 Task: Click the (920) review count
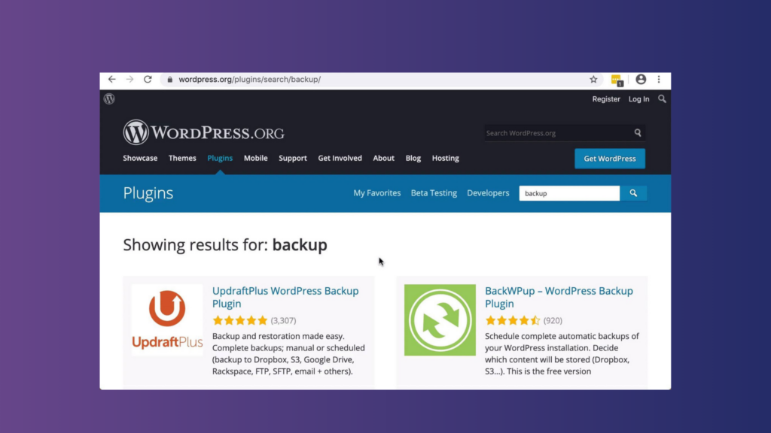[553, 320]
